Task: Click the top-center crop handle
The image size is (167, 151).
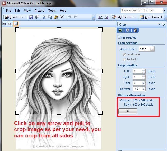Action: [x=59, y=28]
